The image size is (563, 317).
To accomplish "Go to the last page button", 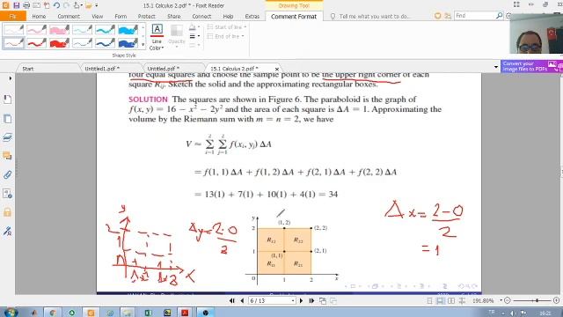I will (311, 300).
